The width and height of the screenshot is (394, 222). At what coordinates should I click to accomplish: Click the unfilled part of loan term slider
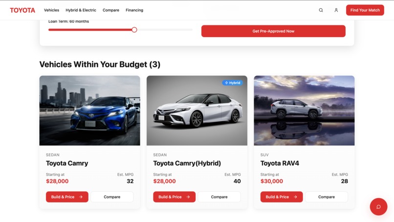click(165, 30)
